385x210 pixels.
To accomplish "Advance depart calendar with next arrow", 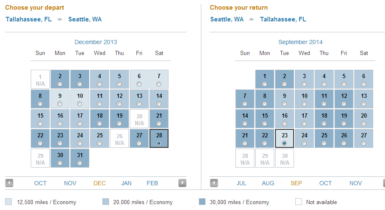I will pos(182,183).
